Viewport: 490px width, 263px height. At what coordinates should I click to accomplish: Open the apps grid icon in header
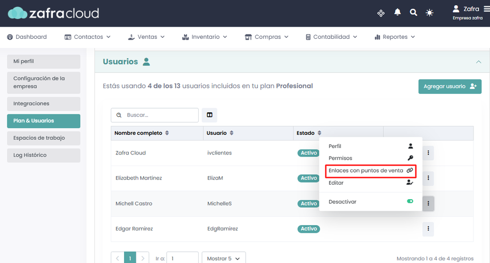(381, 13)
